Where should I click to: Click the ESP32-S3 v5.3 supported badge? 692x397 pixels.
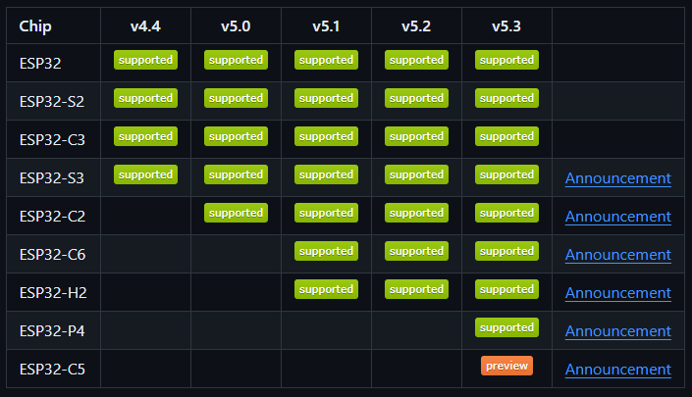506,174
